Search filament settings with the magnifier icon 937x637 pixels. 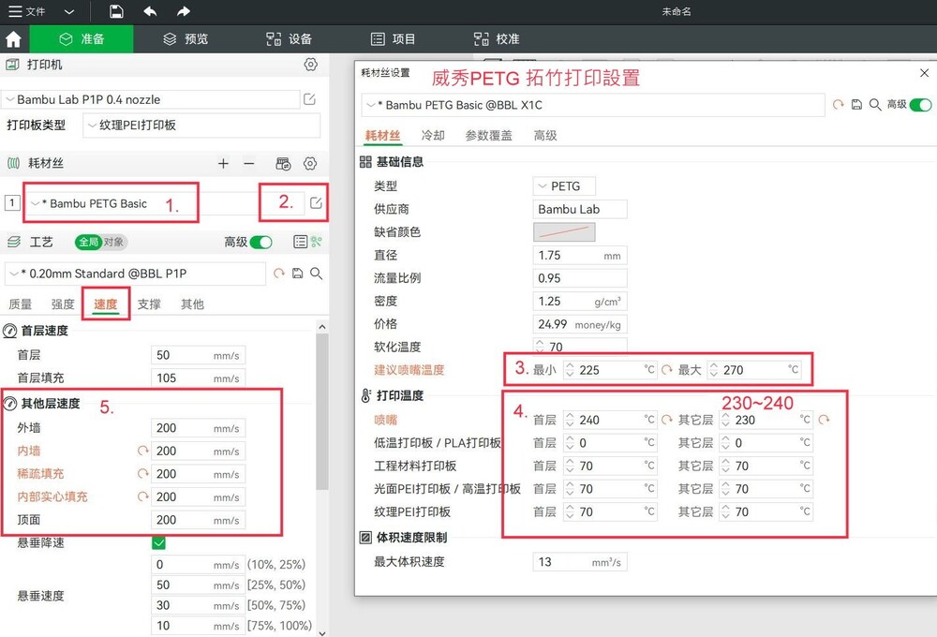tap(875, 105)
